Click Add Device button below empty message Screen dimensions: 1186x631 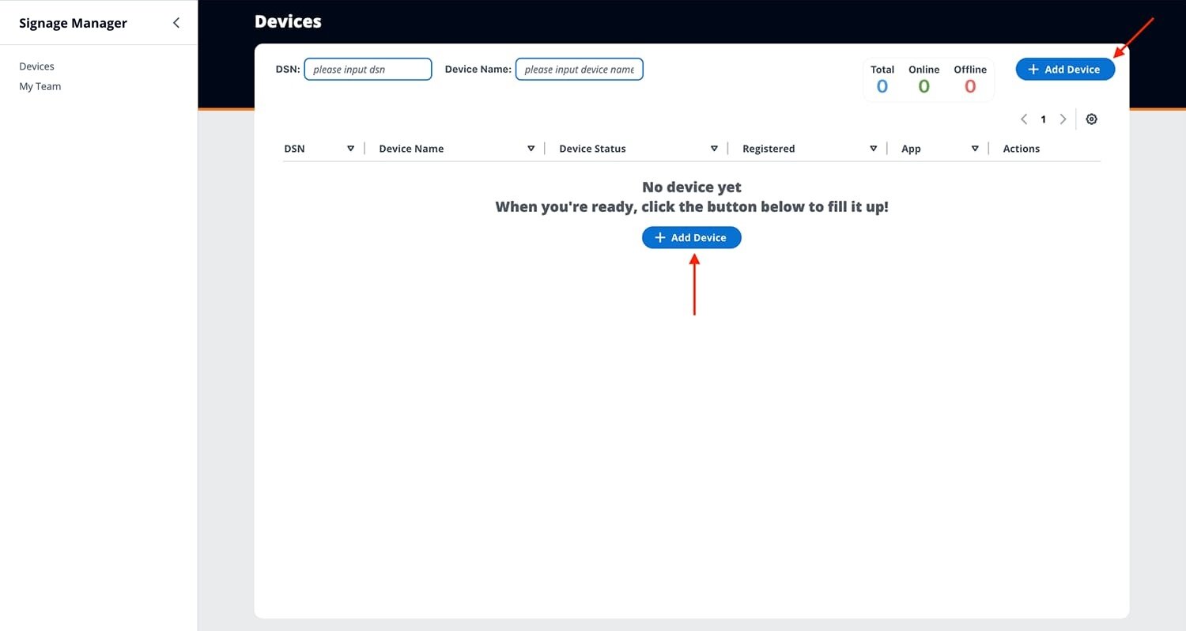click(x=692, y=237)
